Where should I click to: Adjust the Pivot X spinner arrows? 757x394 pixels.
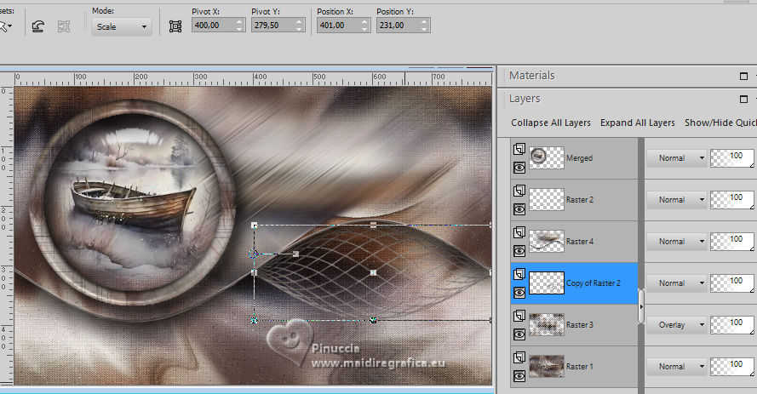pyautogui.click(x=239, y=25)
